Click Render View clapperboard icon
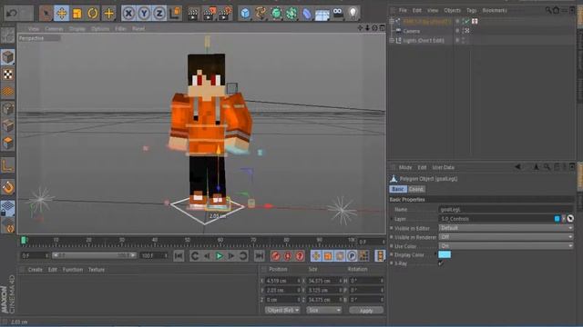Screen dimensions: 583x327 (x=193, y=14)
